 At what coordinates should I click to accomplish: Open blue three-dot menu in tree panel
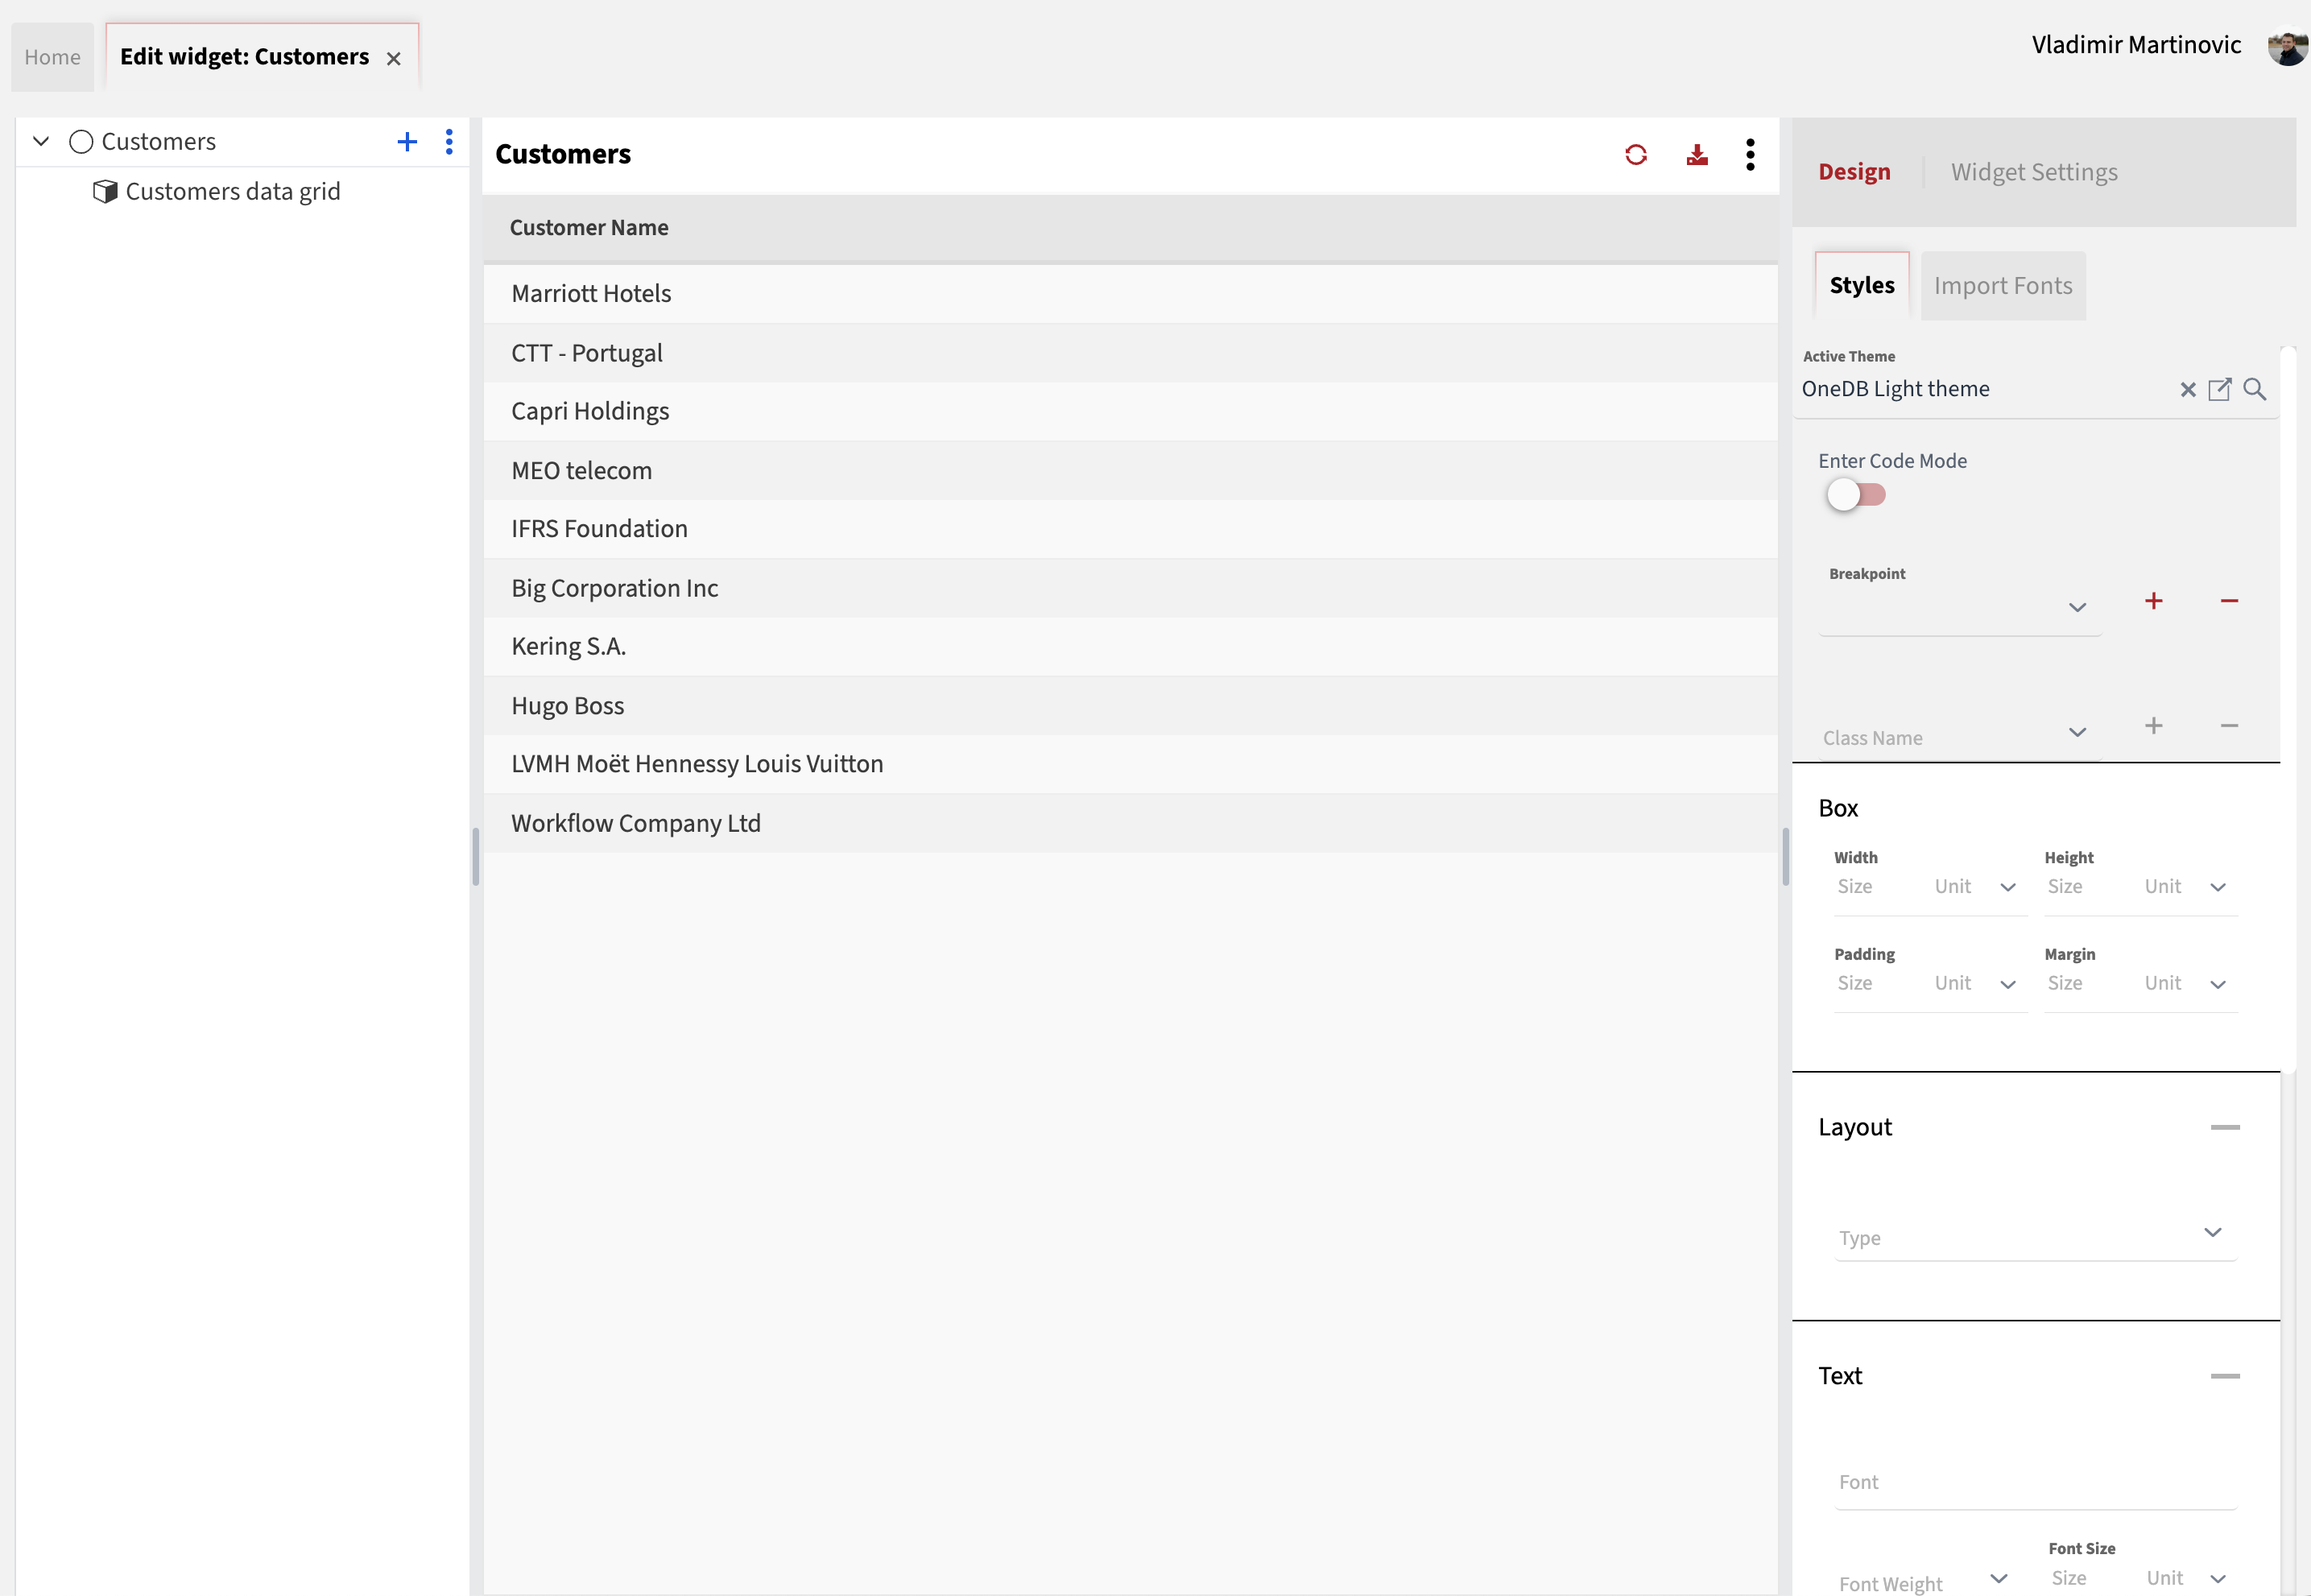tap(449, 142)
